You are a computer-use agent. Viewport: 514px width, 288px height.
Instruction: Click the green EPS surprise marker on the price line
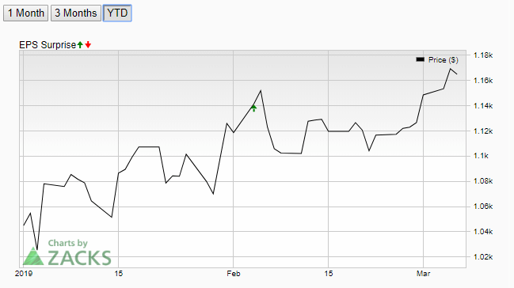pyautogui.click(x=253, y=108)
